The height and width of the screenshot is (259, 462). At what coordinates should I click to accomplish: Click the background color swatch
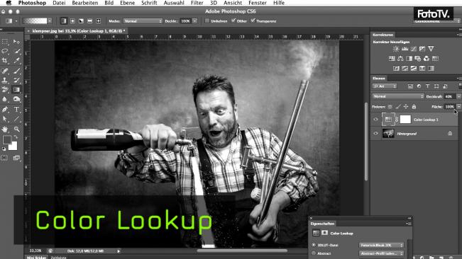[x=13, y=146]
